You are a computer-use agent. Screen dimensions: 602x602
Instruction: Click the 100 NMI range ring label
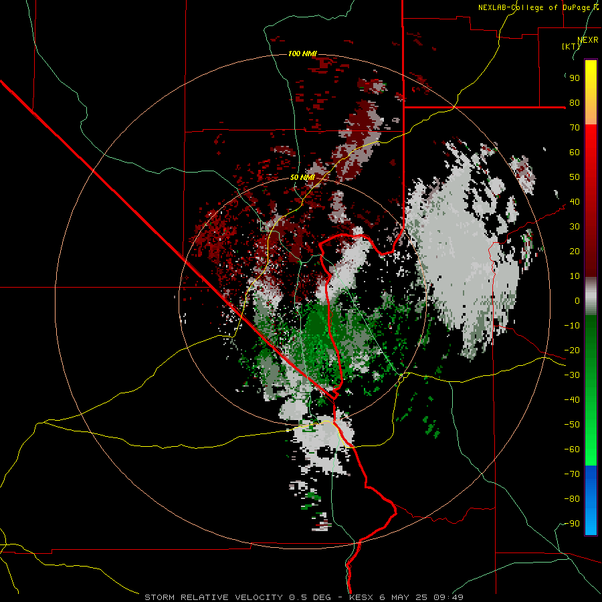302,54
